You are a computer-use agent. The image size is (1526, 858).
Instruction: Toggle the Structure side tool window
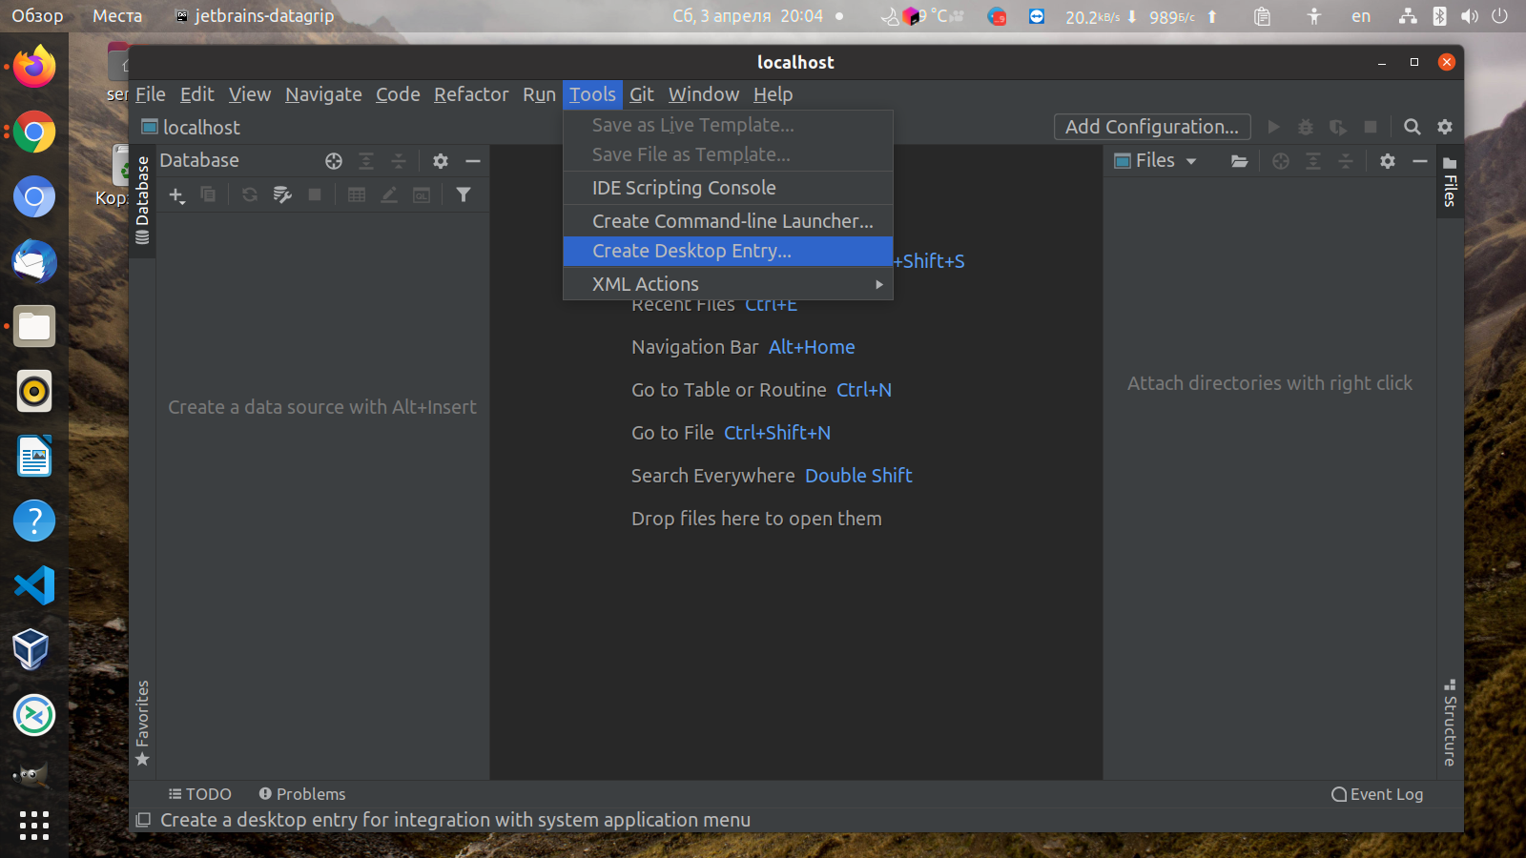1450,723
